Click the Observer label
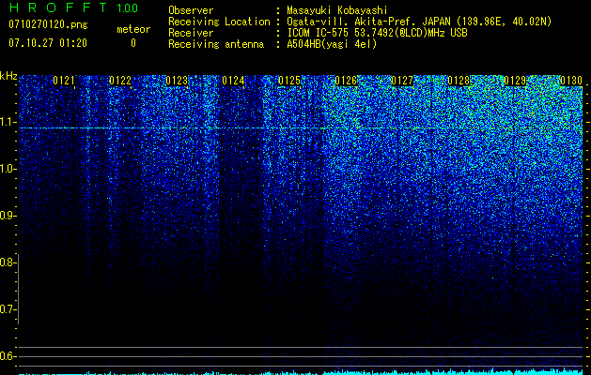This screenshot has height=375, width=591. [x=191, y=10]
